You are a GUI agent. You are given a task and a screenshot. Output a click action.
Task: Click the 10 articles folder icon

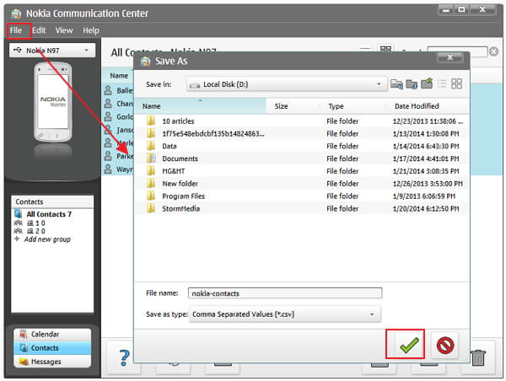coord(151,121)
